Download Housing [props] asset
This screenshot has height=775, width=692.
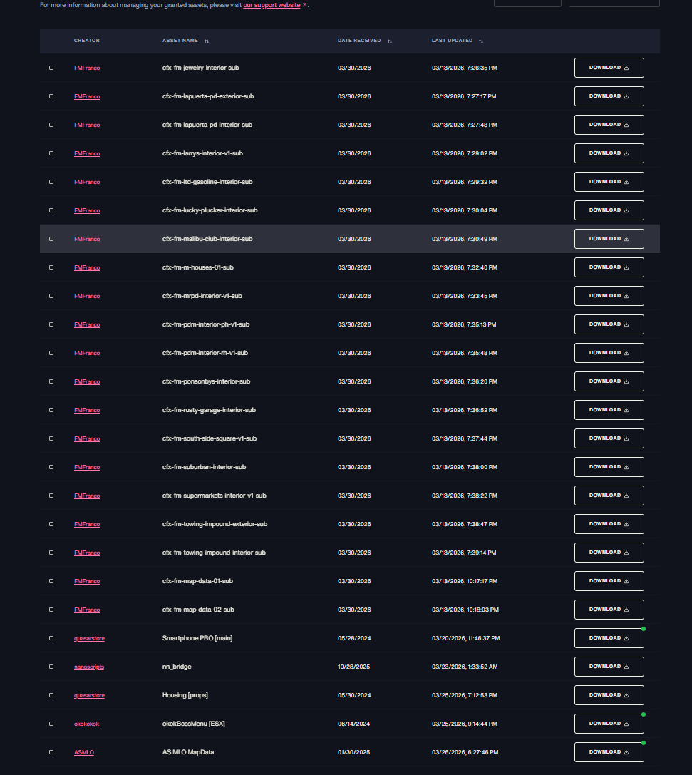pos(609,695)
